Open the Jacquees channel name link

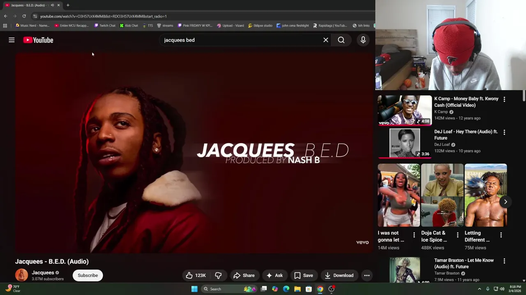click(x=43, y=272)
